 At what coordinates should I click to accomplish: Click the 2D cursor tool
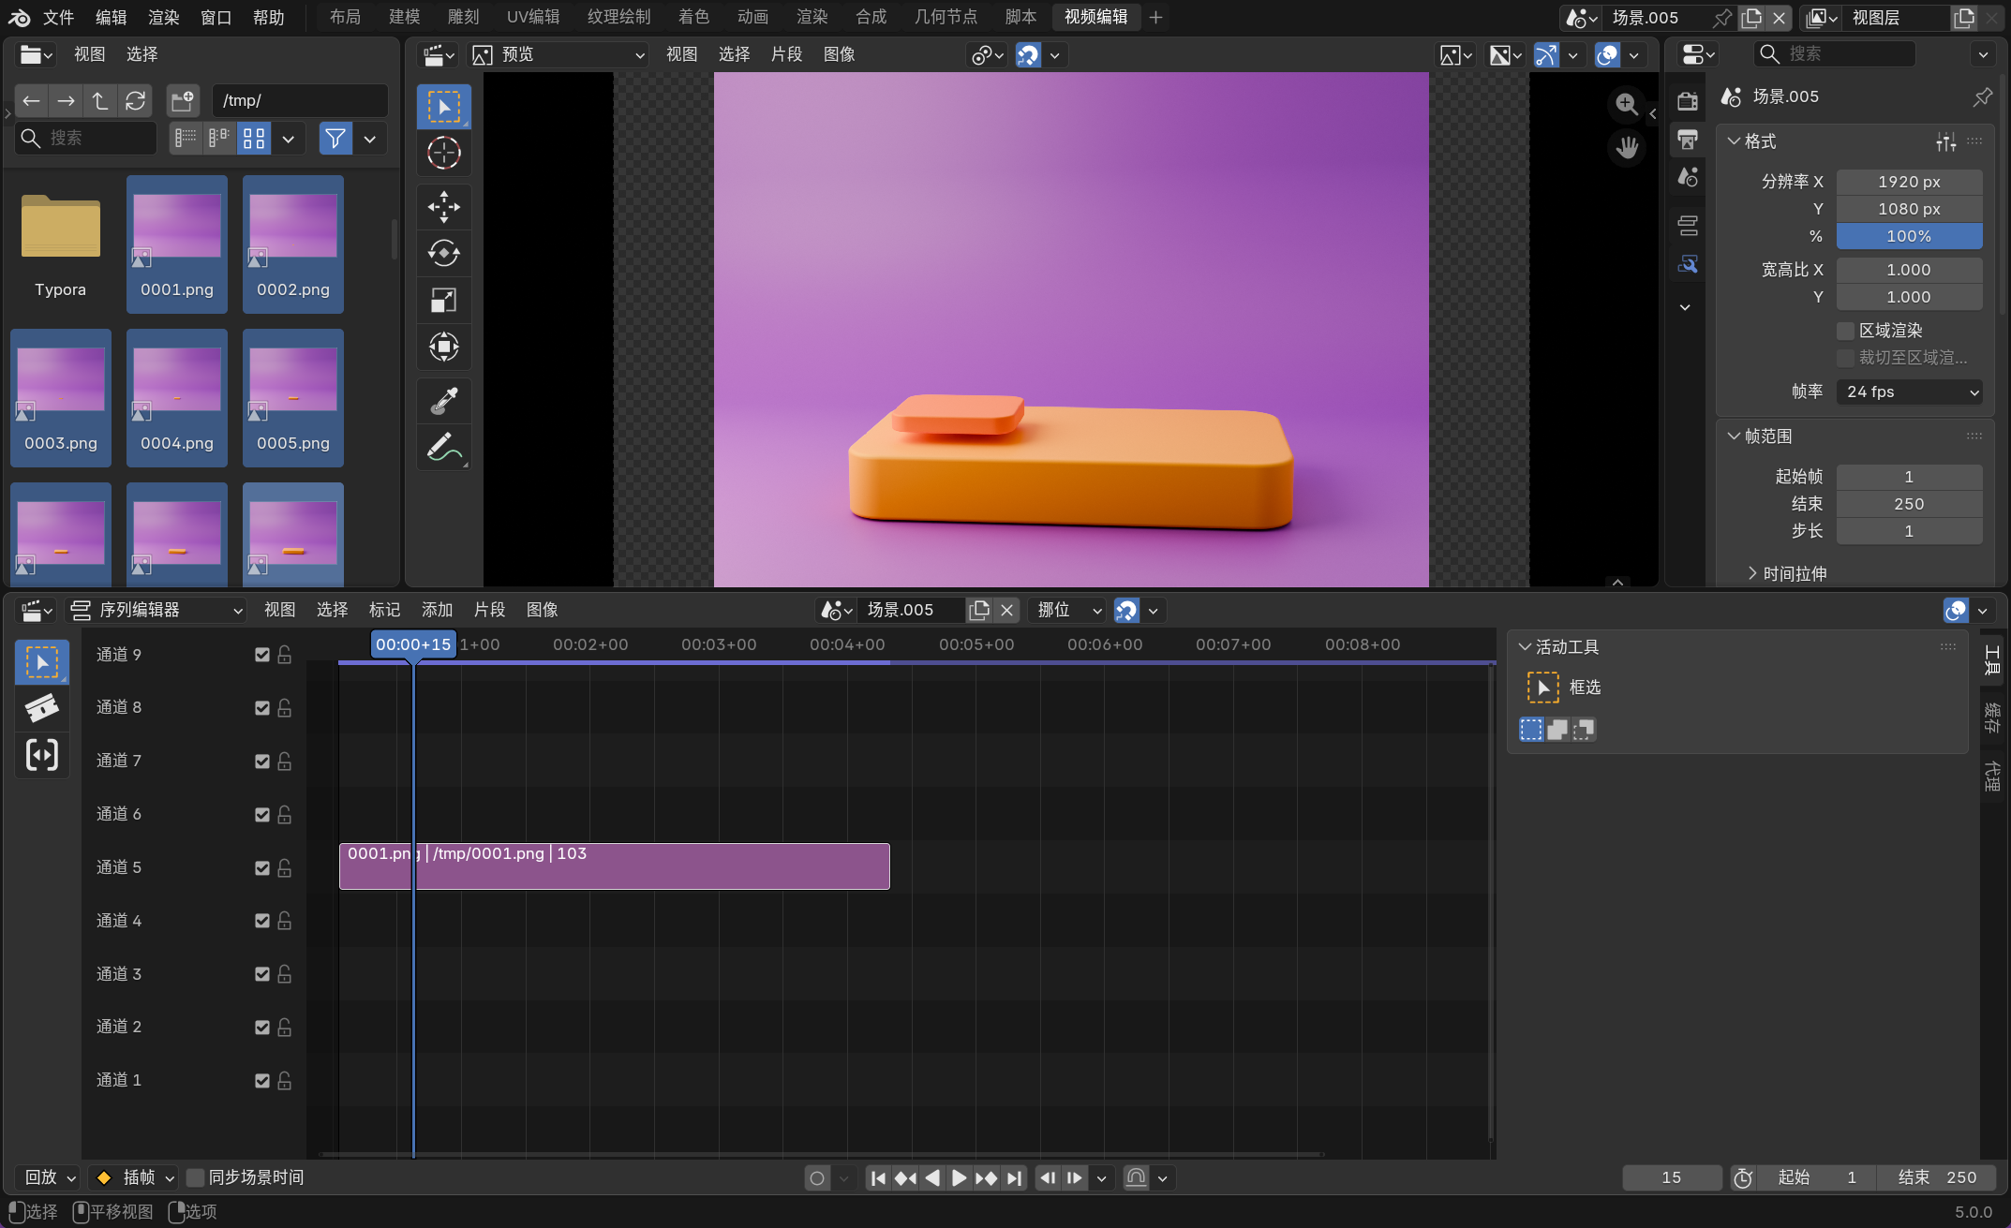click(443, 153)
